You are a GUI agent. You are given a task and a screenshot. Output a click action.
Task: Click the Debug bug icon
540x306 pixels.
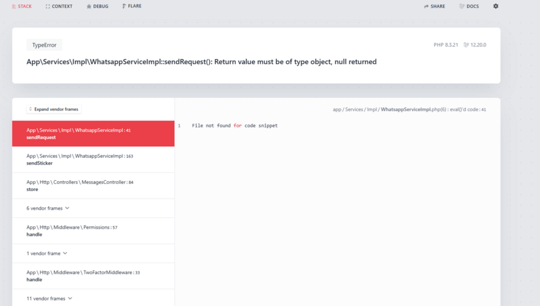point(89,6)
